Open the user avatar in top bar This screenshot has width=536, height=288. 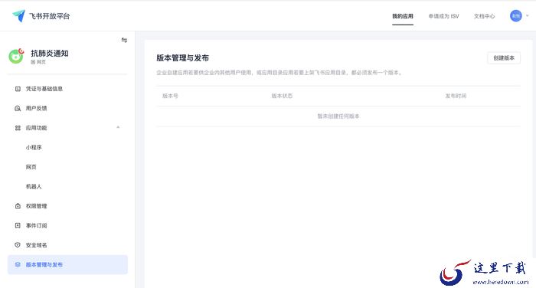(x=516, y=16)
